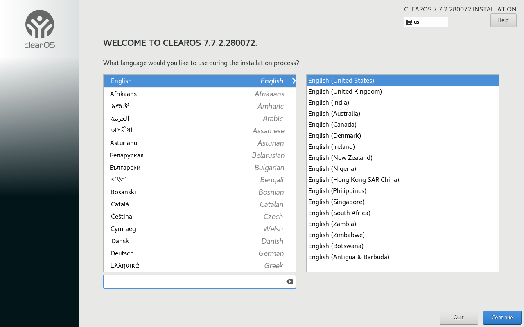Choose Čeština in the language list
This screenshot has width=524, height=327.
click(x=200, y=217)
